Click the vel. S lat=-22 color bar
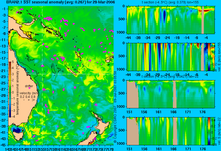 click(x=209, y=131)
